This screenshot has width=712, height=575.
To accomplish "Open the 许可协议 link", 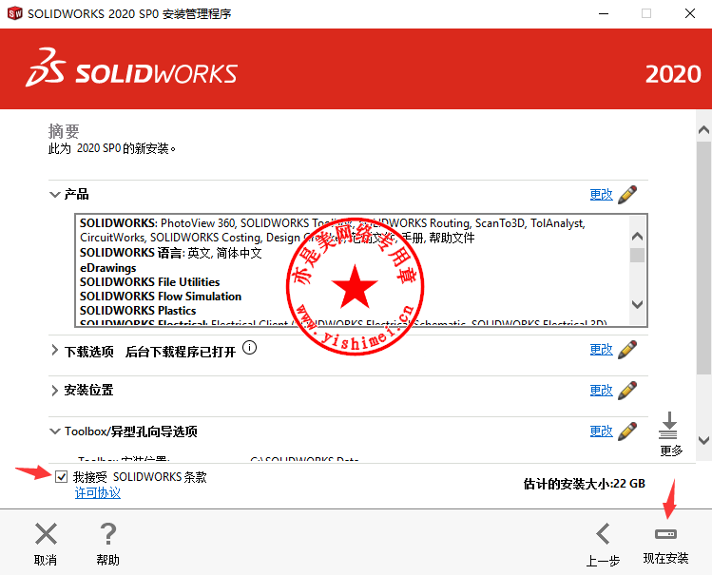I will coord(98,493).
